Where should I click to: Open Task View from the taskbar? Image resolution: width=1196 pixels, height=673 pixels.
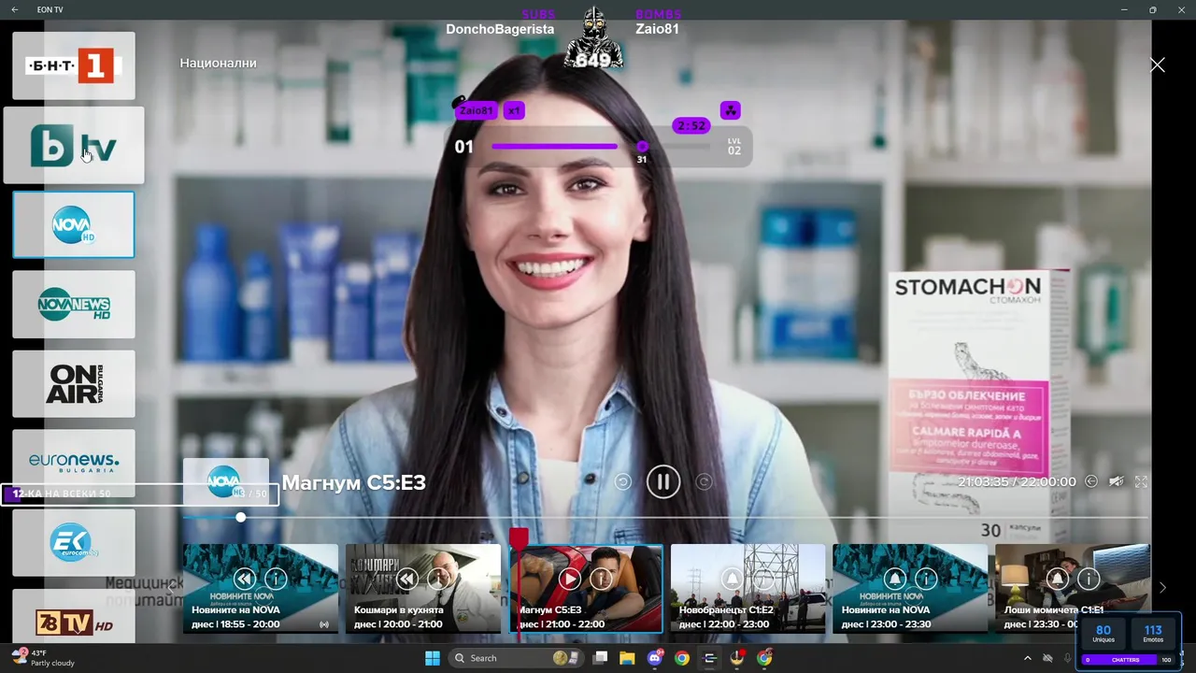click(601, 658)
